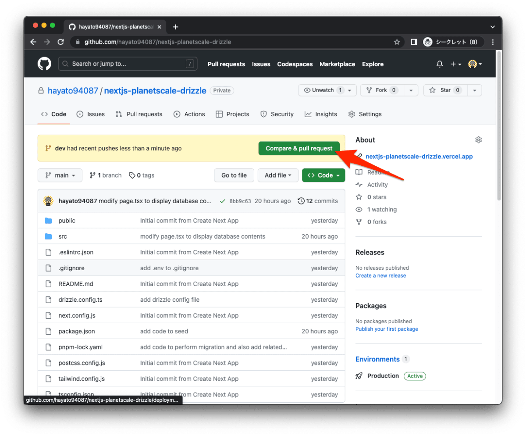Switch to the Insights tab
The width and height of the screenshot is (526, 436).
click(x=321, y=114)
